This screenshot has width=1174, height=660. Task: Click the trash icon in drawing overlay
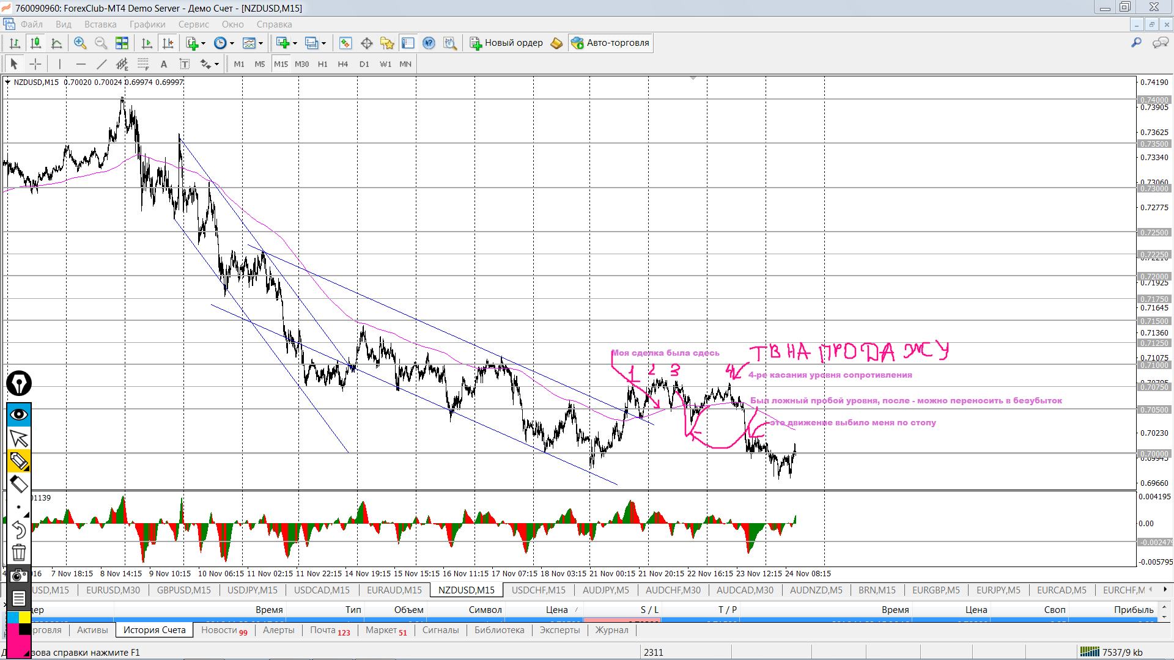[18, 552]
